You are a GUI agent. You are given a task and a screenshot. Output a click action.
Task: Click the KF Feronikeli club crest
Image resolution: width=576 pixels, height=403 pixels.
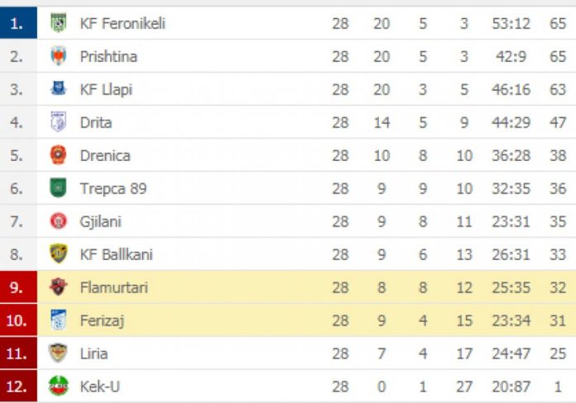pyautogui.click(x=58, y=23)
